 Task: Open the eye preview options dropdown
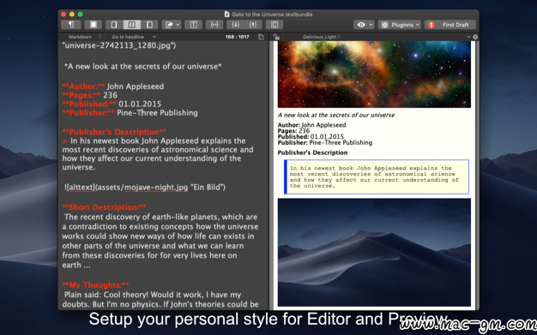[x=364, y=25]
